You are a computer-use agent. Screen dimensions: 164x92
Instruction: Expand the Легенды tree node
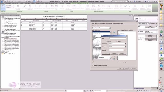(x=1, y=32)
